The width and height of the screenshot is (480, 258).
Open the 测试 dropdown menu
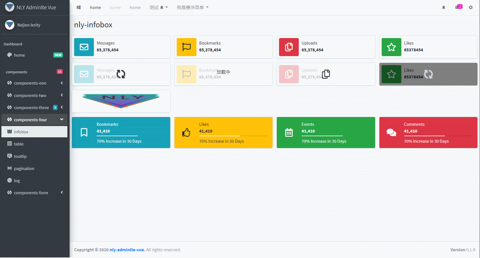pos(158,8)
